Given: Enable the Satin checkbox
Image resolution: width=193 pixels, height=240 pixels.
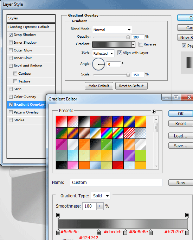Looking at the screenshot, I should (x=11, y=89).
